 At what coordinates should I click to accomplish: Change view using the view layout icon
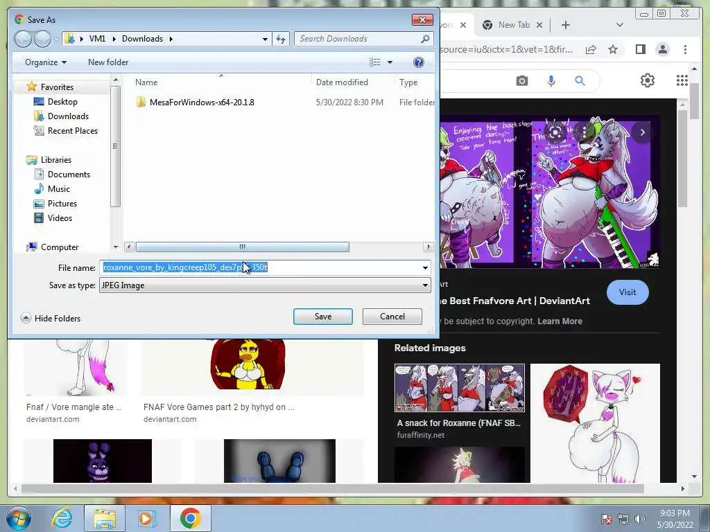coord(375,62)
